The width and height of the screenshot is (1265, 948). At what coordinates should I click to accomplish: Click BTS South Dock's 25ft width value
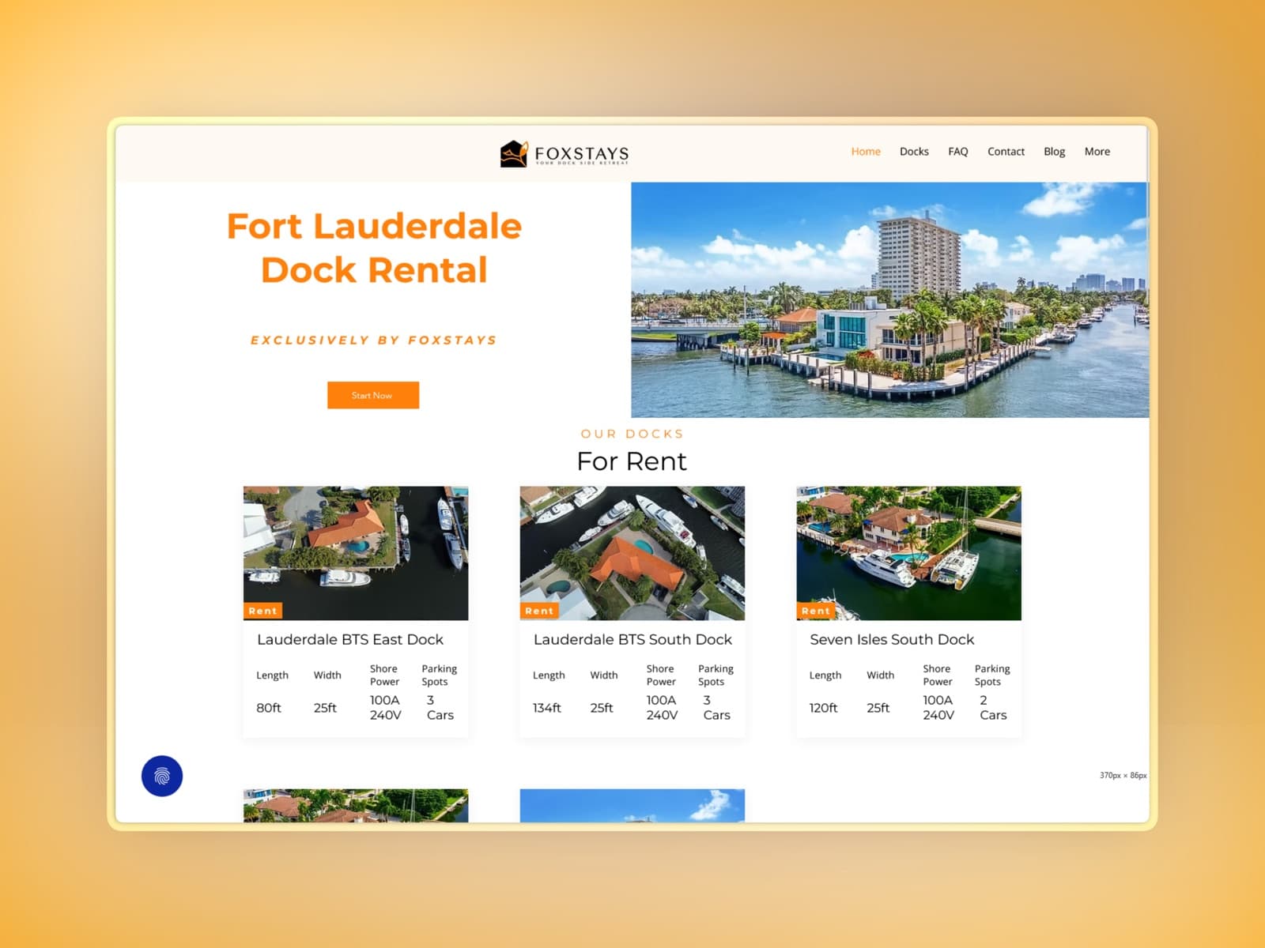coord(602,708)
